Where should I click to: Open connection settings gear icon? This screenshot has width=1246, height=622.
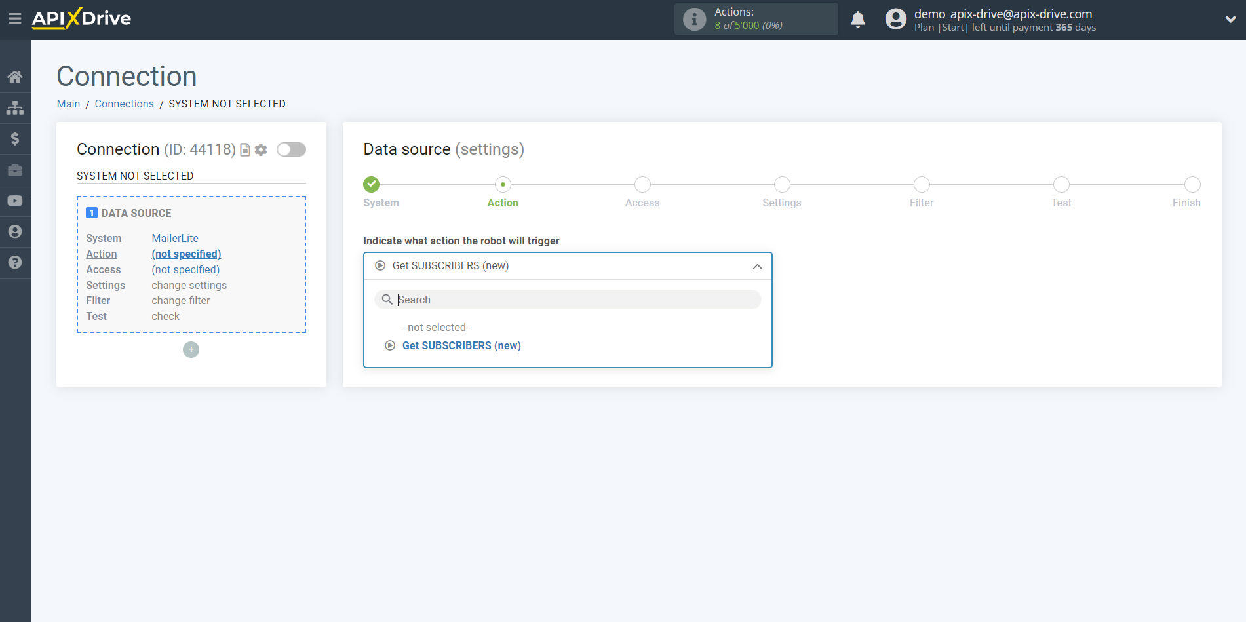click(261, 150)
